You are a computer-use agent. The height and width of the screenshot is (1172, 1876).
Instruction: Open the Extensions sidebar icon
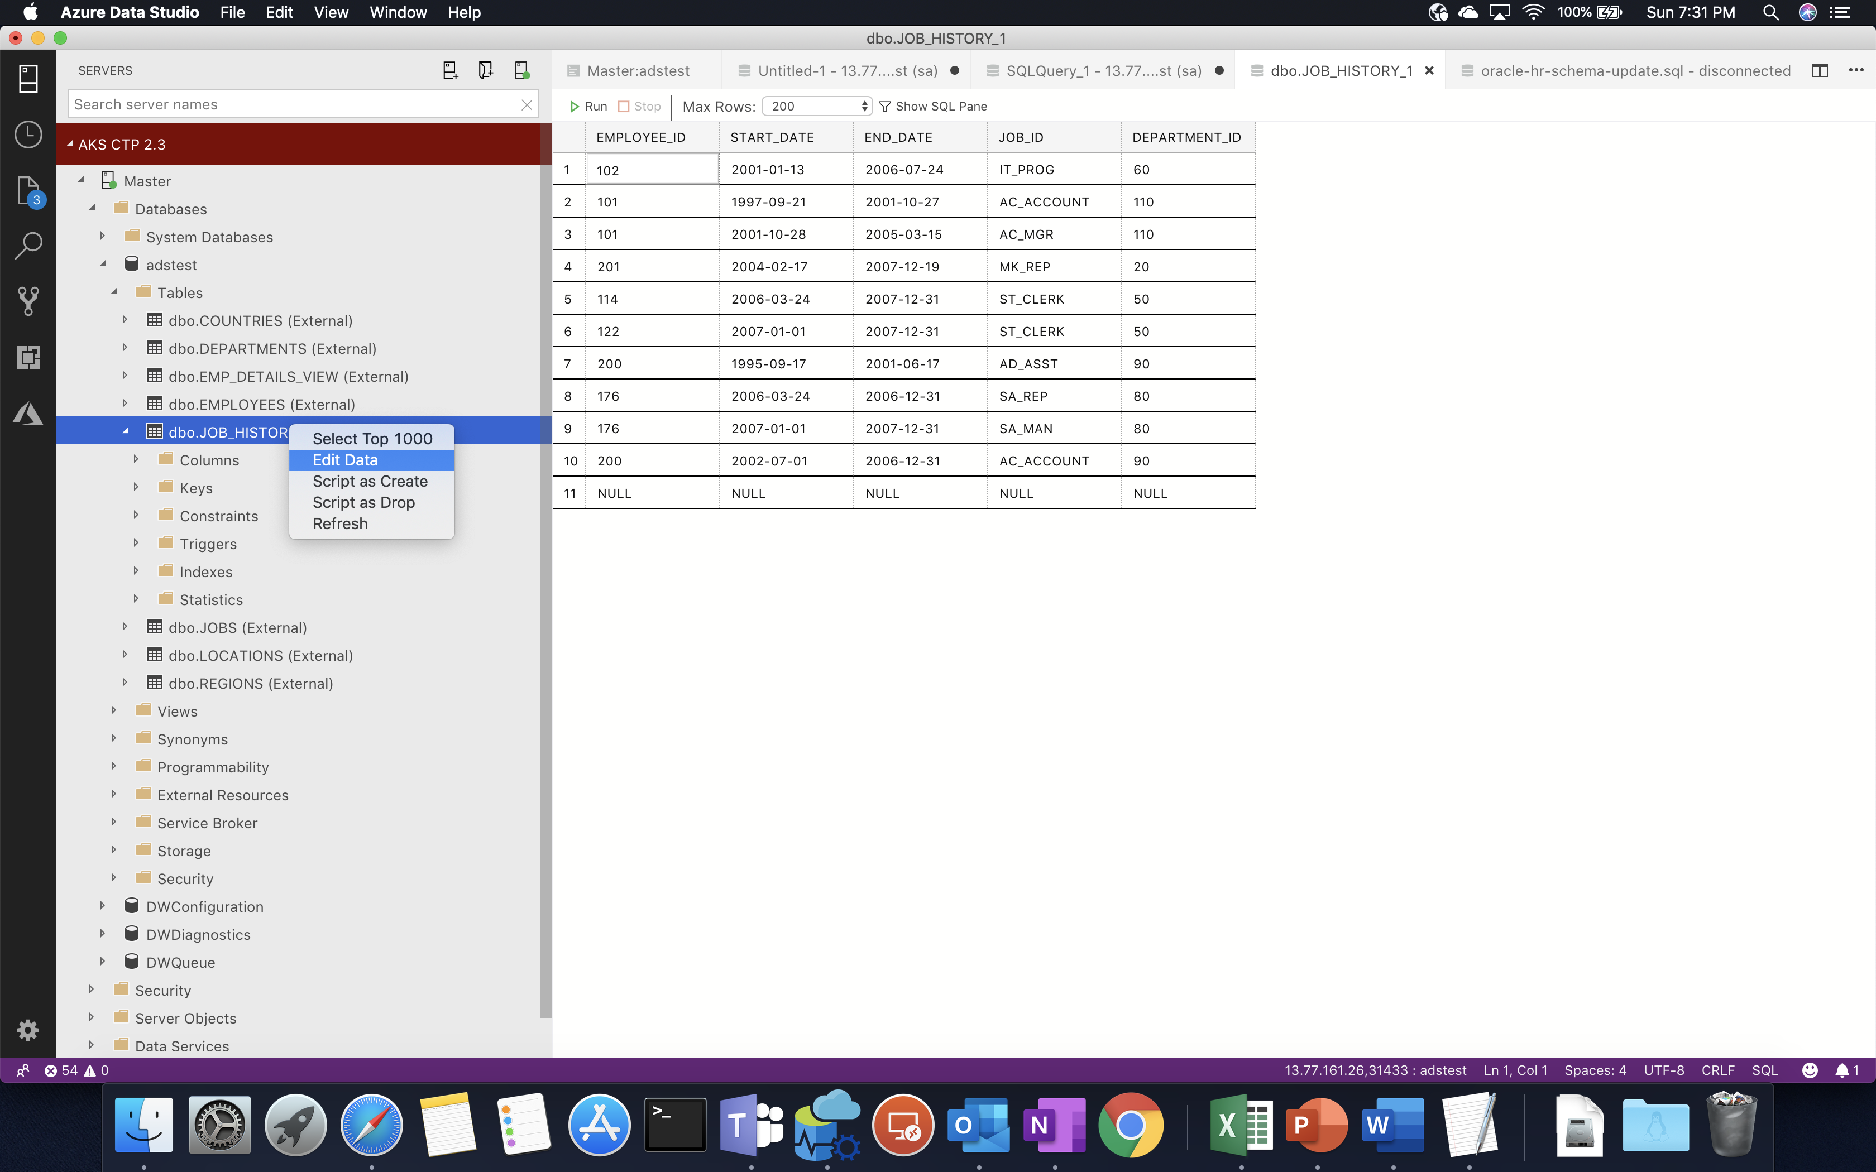[x=28, y=357]
